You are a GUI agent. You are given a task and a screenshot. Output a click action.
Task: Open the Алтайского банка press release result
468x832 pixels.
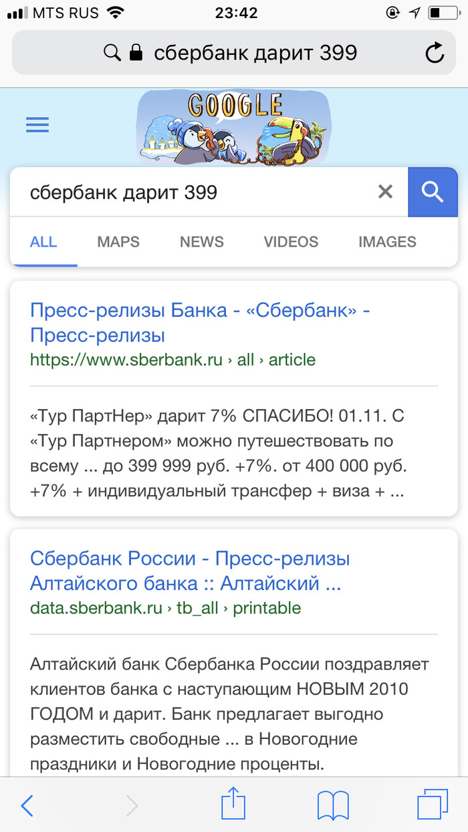190,571
